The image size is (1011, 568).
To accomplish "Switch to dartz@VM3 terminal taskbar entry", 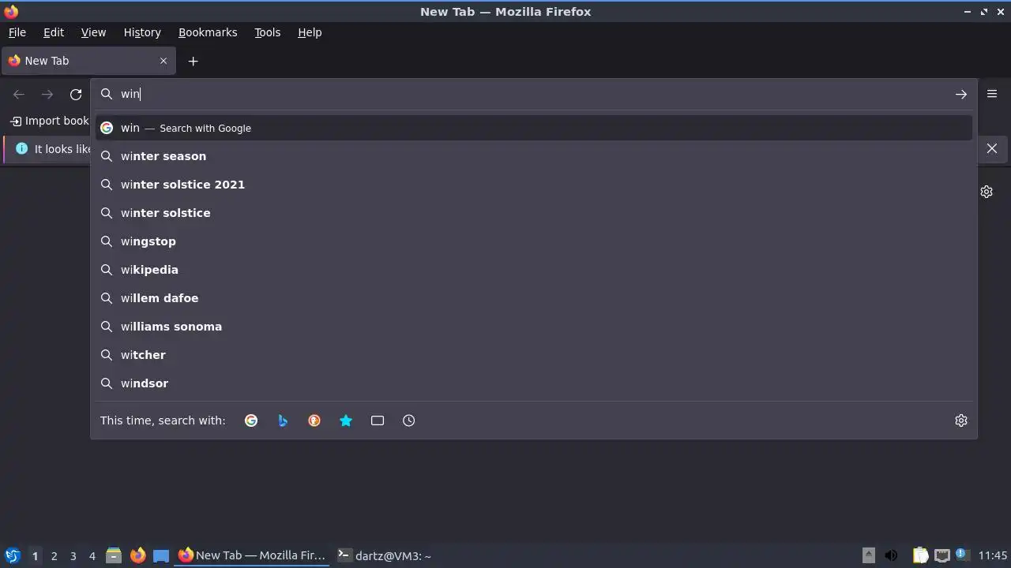I will tap(385, 555).
